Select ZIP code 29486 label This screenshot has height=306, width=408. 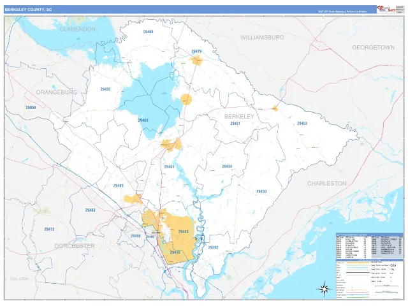pyautogui.click(x=119, y=186)
